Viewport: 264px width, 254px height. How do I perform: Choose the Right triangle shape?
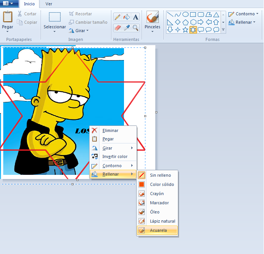tap(170, 22)
